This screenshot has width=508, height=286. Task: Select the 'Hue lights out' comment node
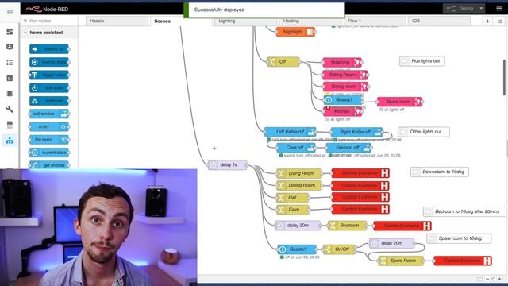click(421, 61)
